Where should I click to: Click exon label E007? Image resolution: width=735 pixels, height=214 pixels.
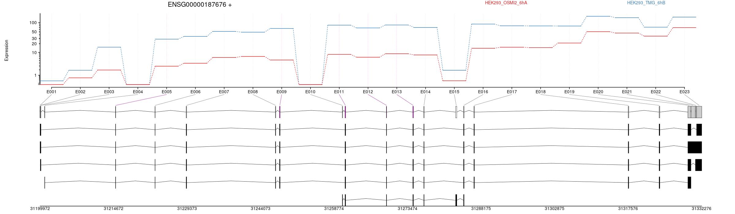(x=224, y=92)
